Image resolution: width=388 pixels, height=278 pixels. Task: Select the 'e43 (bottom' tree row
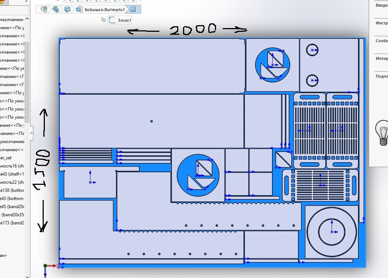12,199
